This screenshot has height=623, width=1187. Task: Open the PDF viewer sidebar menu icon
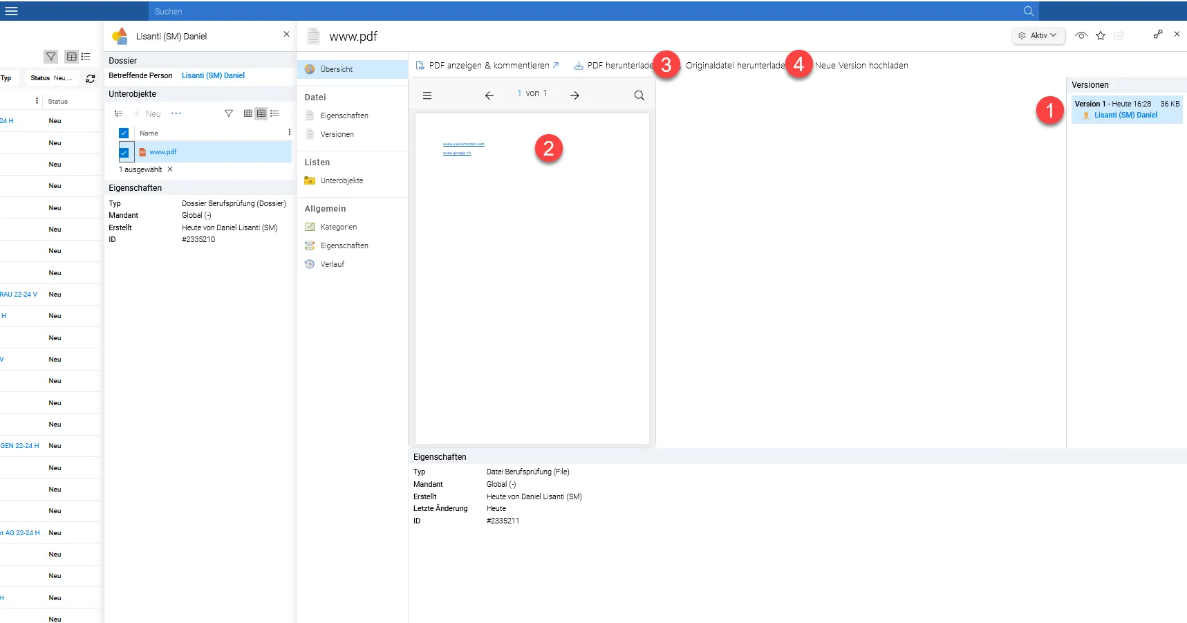pyautogui.click(x=427, y=95)
